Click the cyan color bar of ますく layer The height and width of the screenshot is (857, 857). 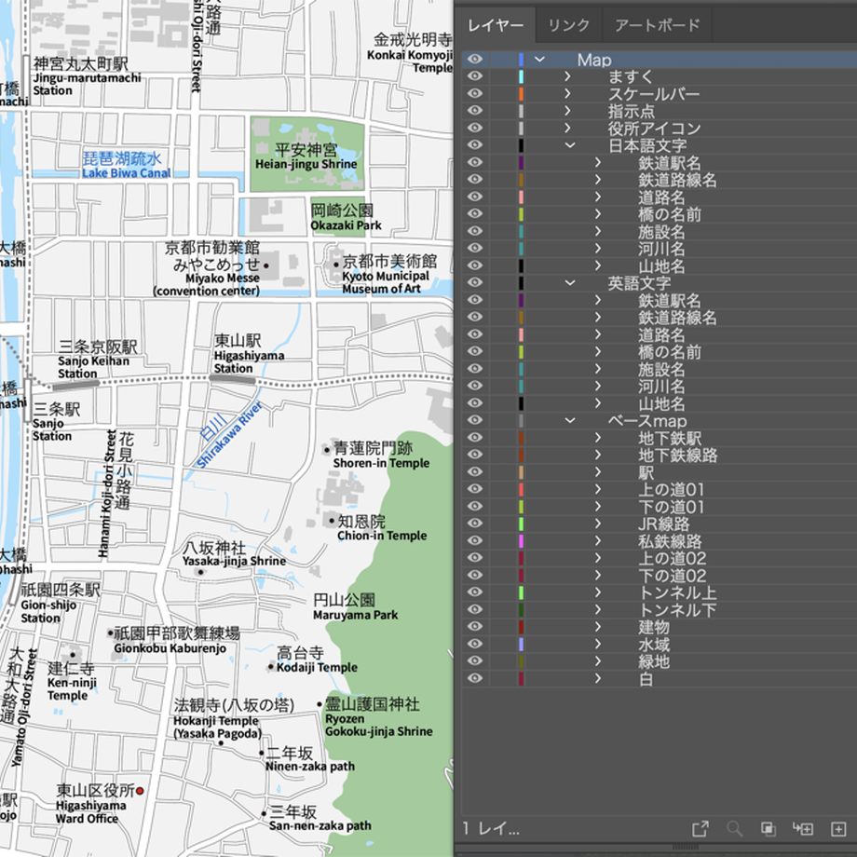521,76
